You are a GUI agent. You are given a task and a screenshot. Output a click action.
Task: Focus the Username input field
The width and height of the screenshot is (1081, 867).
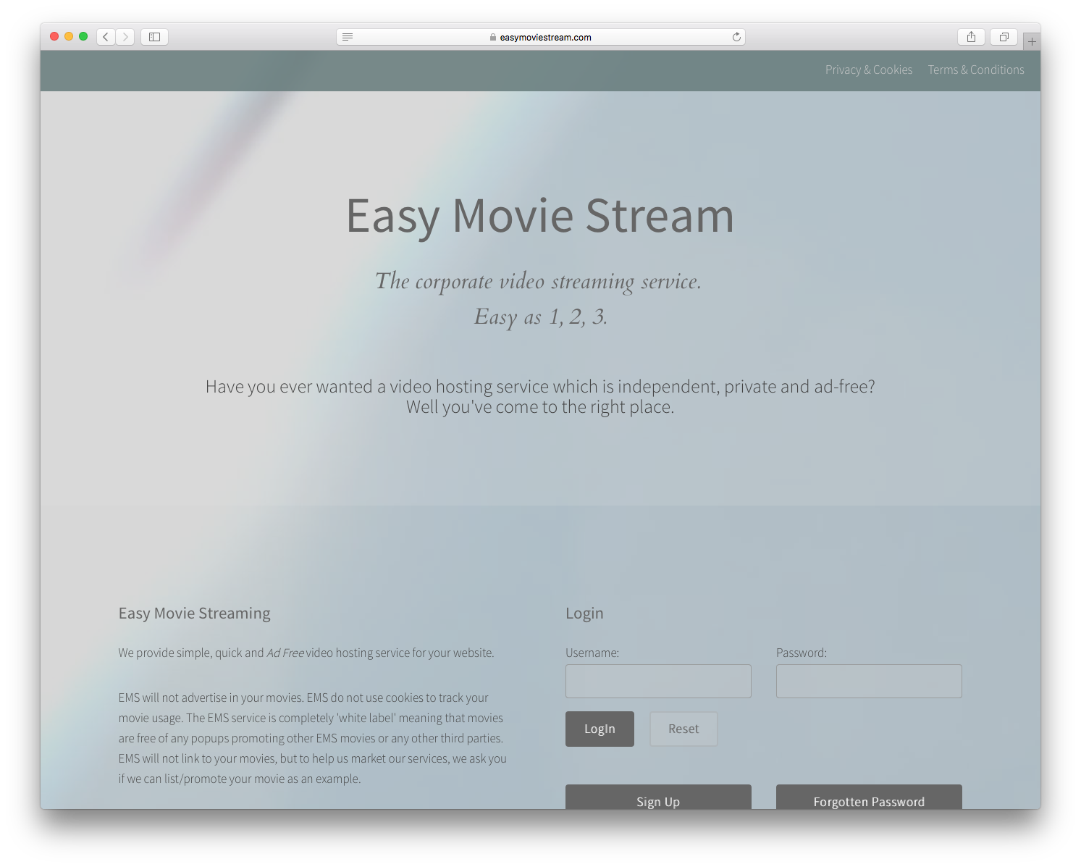658,681
